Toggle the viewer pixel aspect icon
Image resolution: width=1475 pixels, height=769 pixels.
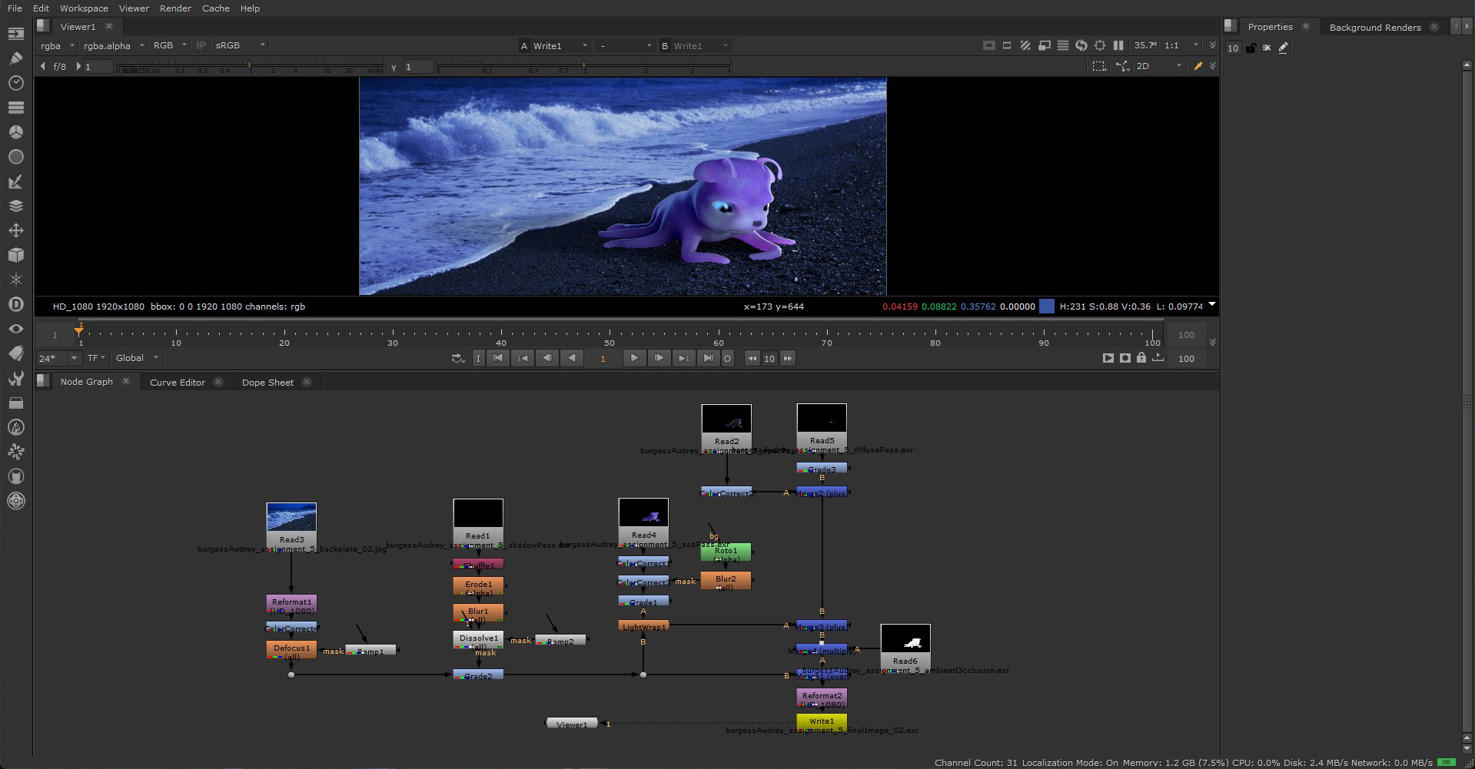point(1007,45)
